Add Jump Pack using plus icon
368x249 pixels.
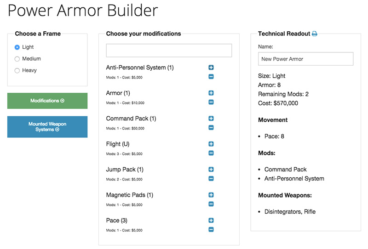pyautogui.click(x=211, y=170)
